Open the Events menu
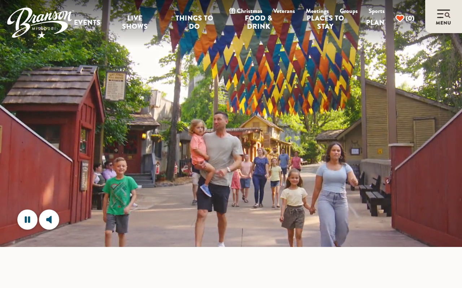462x288 pixels. click(x=87, y=22)
